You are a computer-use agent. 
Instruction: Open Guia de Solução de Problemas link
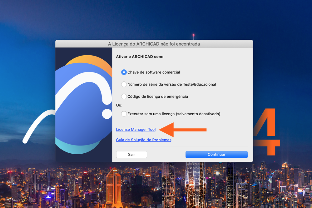coord(143,140)
